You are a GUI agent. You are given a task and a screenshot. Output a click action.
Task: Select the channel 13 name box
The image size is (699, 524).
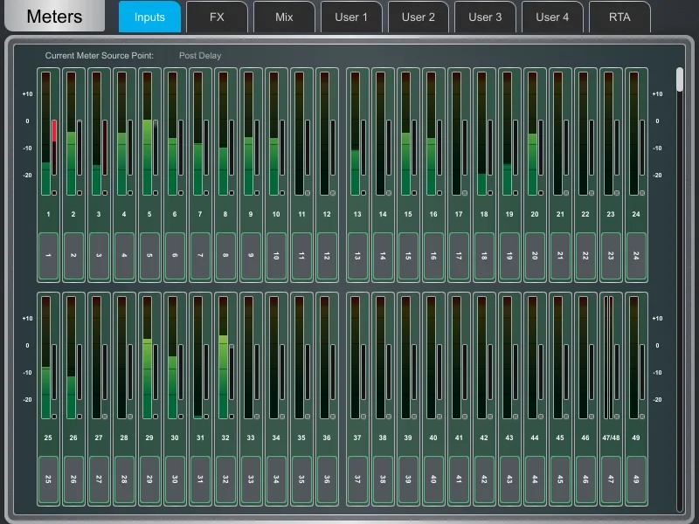tap(357, 256)
